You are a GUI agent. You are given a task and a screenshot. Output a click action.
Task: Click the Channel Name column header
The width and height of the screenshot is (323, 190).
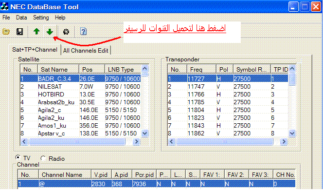(x=65, y=174)
